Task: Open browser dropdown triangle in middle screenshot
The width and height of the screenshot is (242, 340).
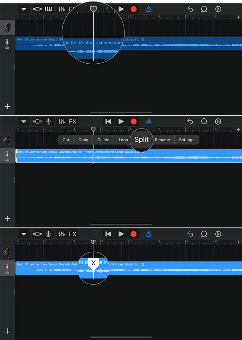Action: click(x=24, y=122)
